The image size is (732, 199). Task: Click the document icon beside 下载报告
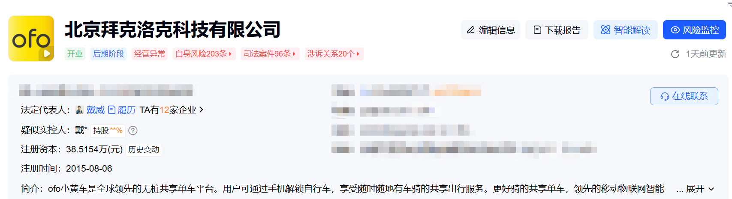537,30
